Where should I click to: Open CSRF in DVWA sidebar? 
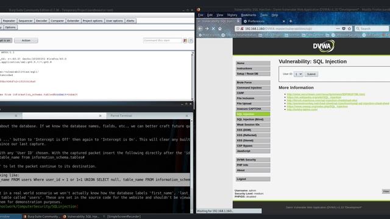click(253, 93)
